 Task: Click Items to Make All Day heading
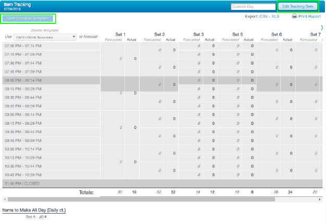[x=34, y=210]
